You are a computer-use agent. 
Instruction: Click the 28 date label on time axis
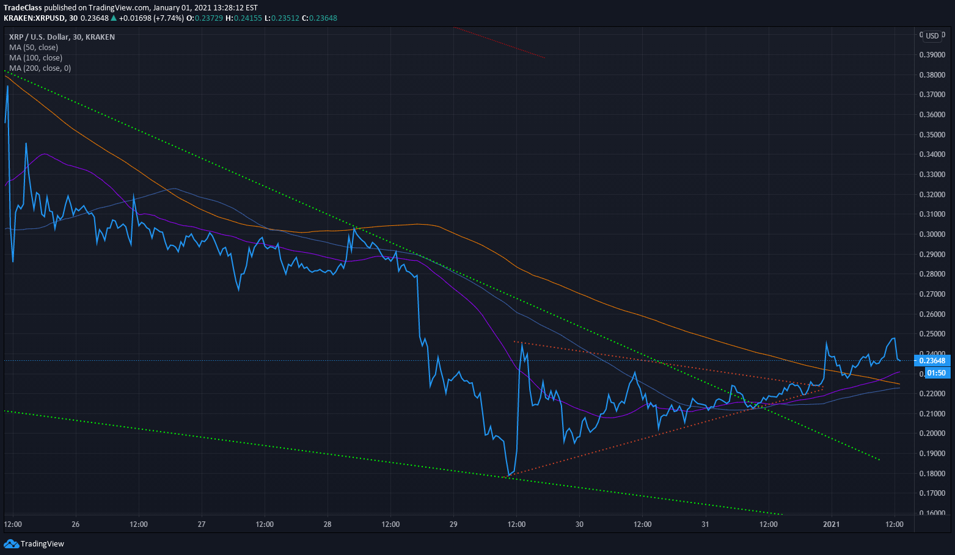(x=327, y=524)
